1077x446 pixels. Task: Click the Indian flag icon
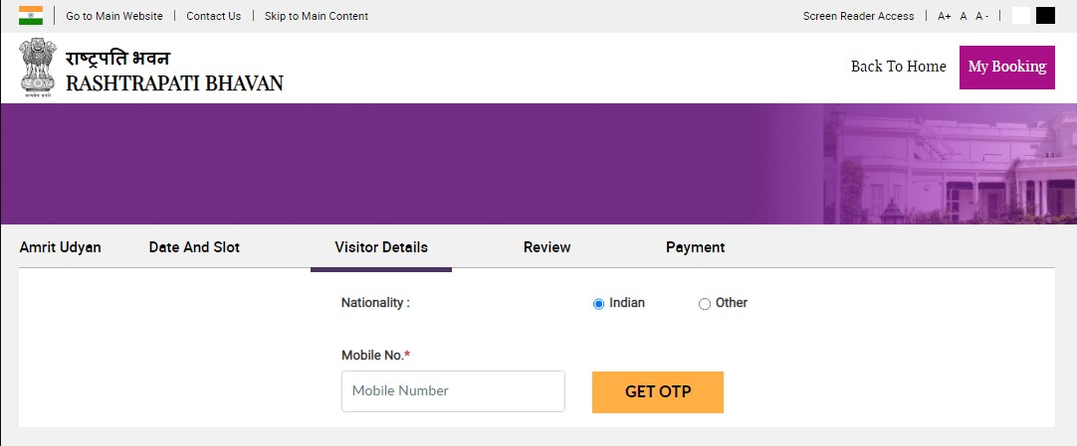30,15
